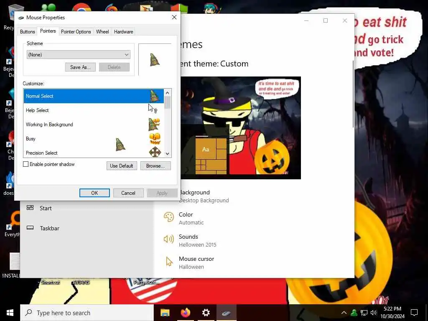Open Taskbar settings in Settings sidebar

49,228
